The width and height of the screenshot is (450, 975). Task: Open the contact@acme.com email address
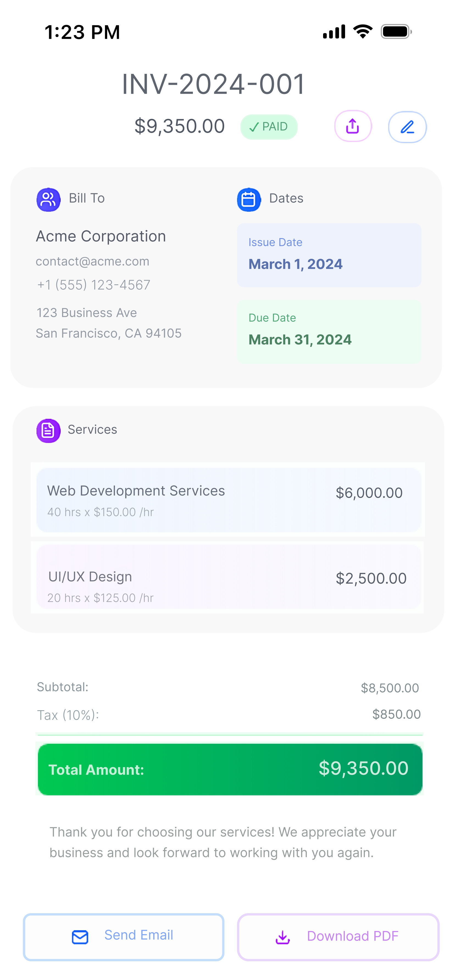[x=92, y=261]
